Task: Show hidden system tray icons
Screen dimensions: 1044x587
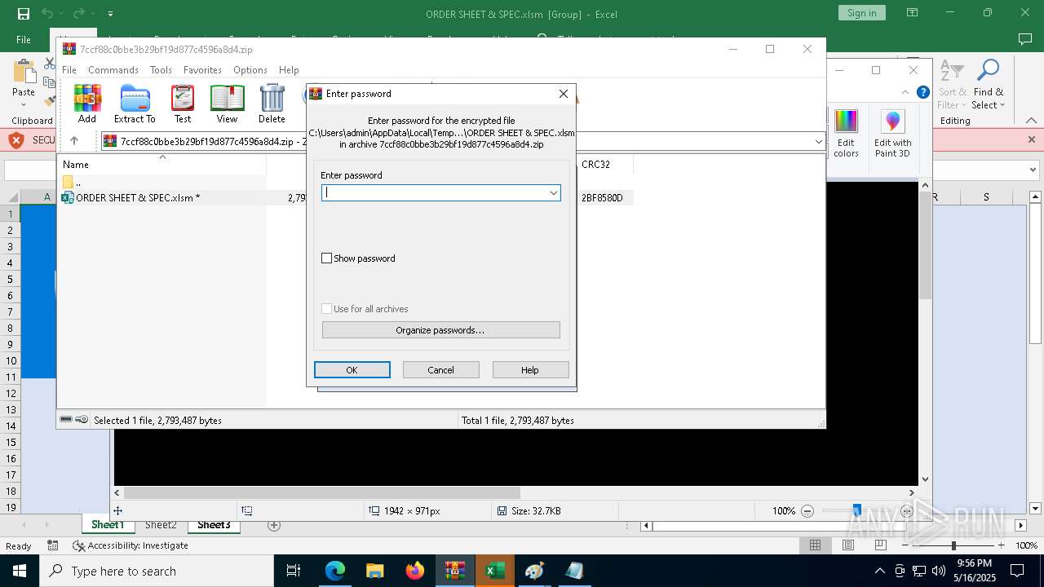Action: (879, 571)
